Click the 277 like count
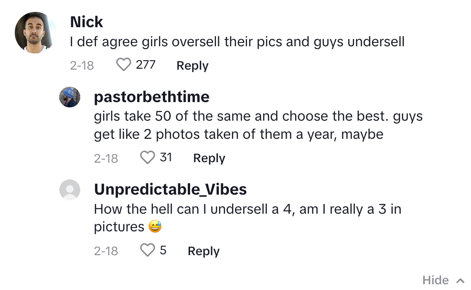 pos(146,65)
